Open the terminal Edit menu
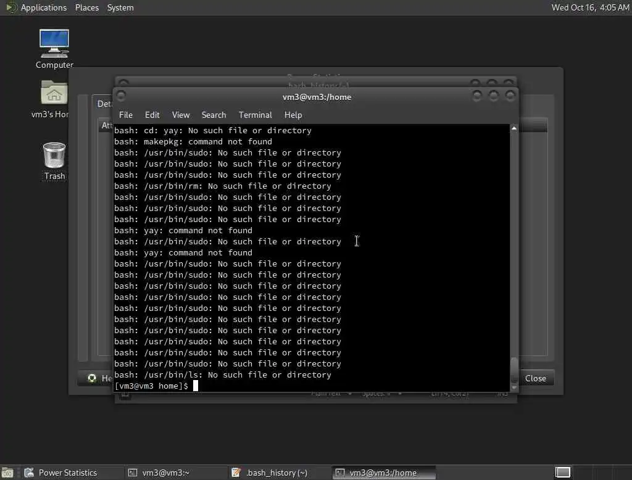Image resolution: width=632 pixels, height=480 pixels. coord(152,115)
